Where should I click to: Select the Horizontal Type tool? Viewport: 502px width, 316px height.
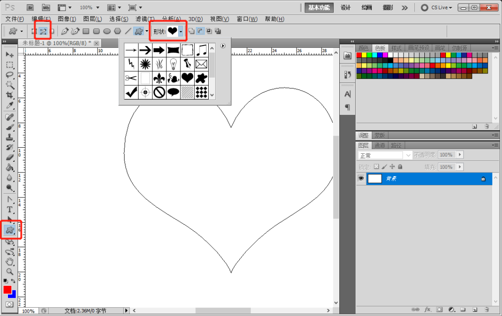pos(10,210)
